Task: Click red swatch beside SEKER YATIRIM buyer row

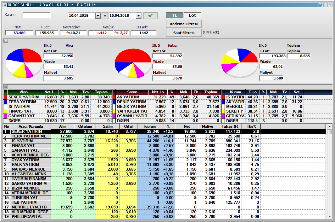Action: (x=6, y=97)
